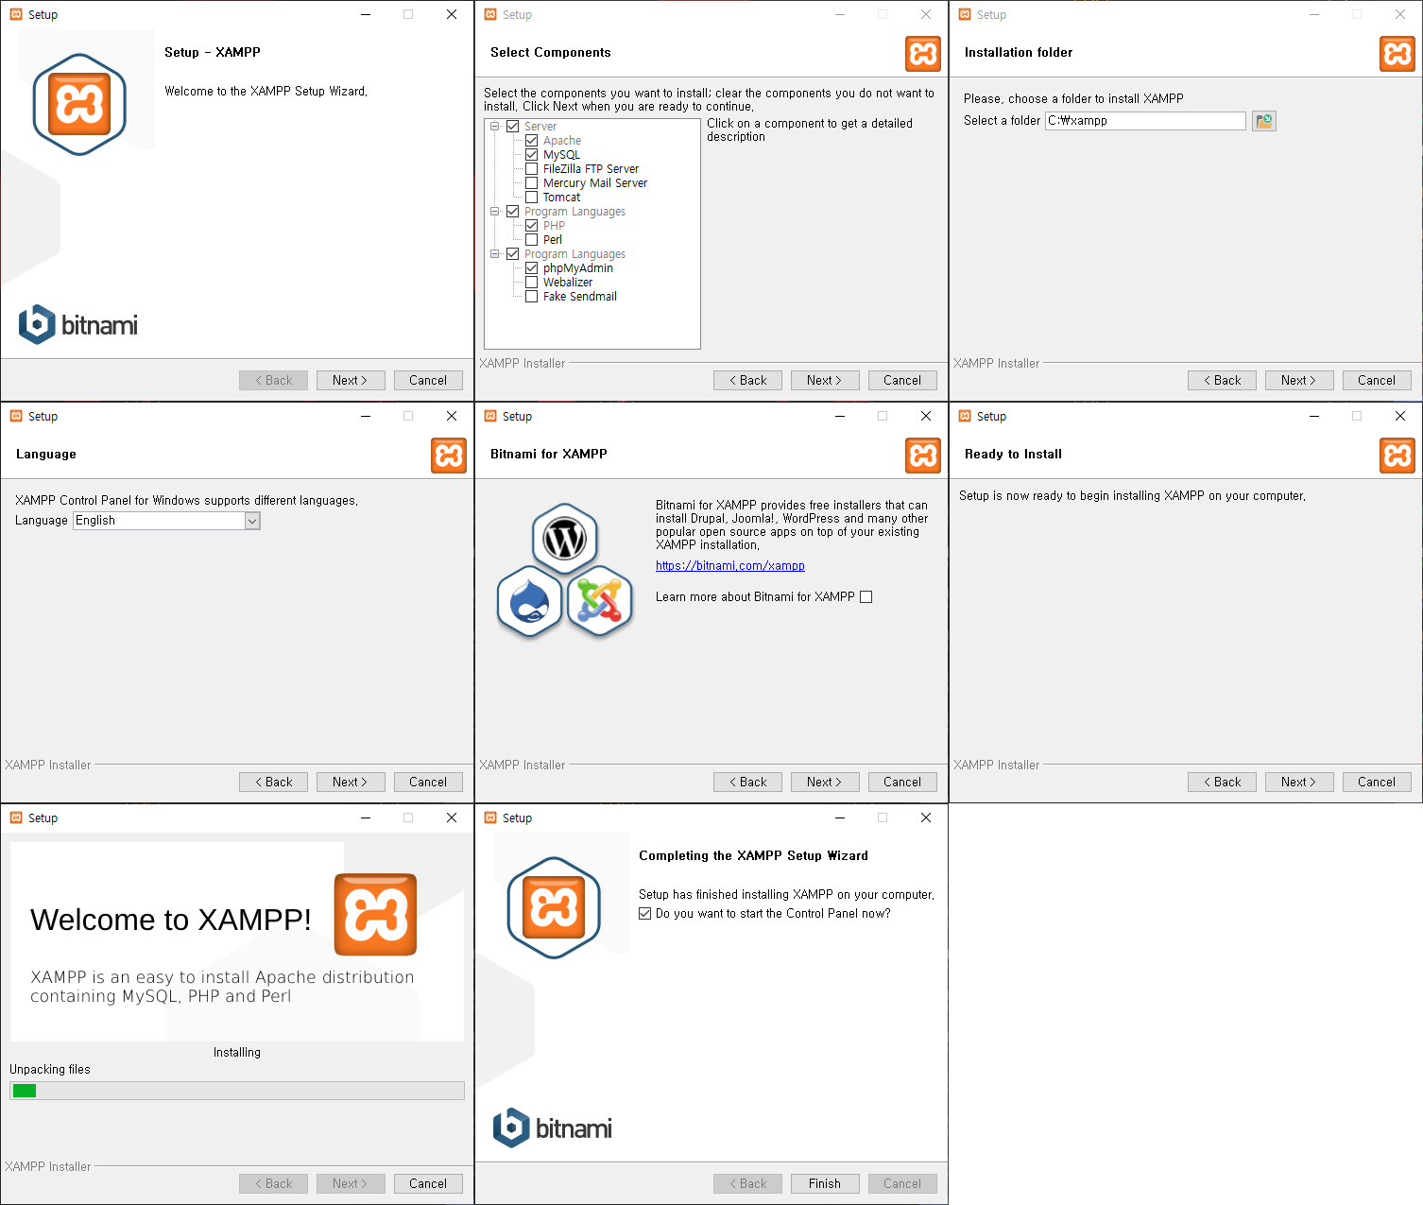1423x1205 pixels.
Task: Check the Fake Sendmail component
Action: [x=532, y=297]
